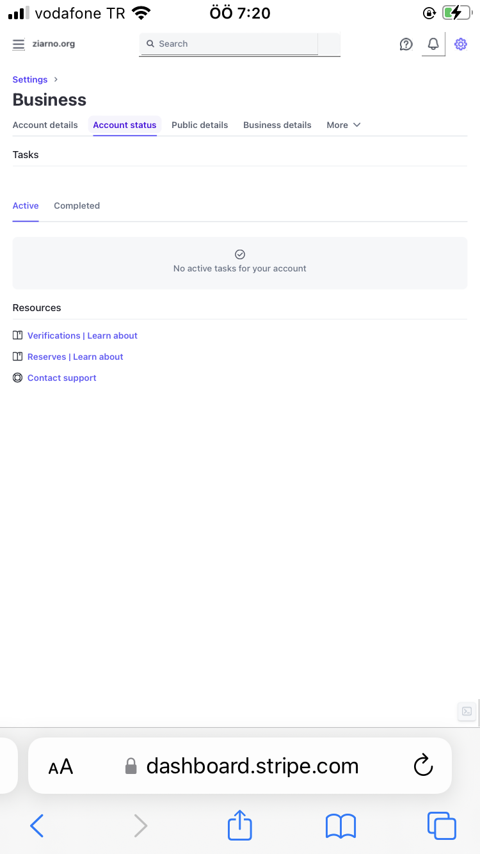The height and width of the screenshot is (854, 480).
Task: Open the Safari tabs overview icon
Action: point(442,826)
